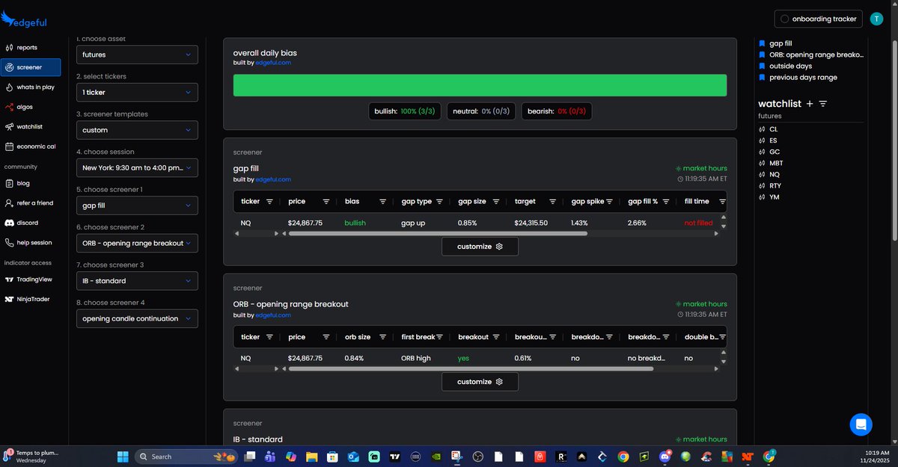Open the New York session dropdown

pos(136,167)
